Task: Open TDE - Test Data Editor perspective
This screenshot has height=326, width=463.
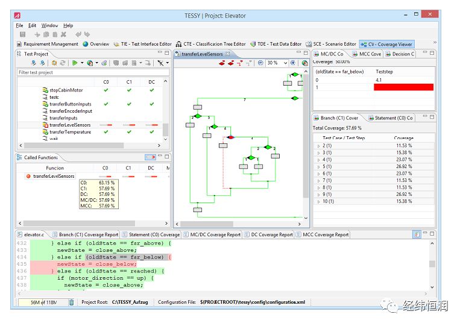Action: (276, 44)
